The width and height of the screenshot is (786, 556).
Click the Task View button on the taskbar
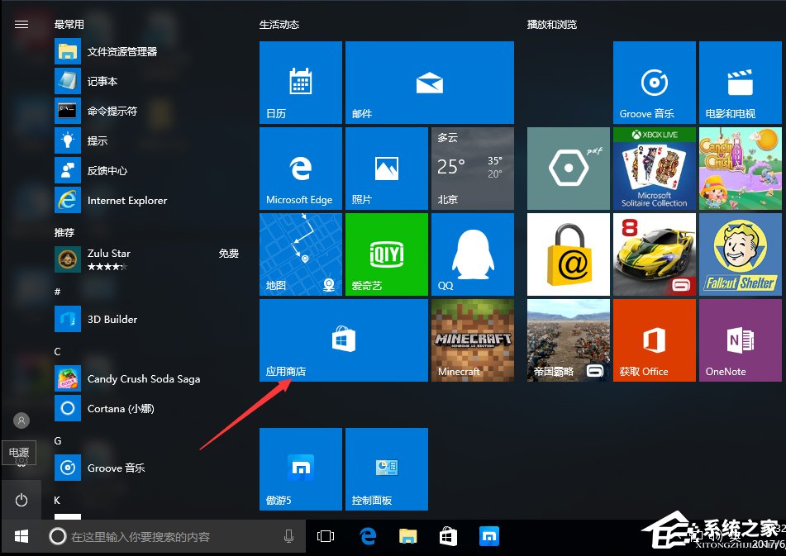coord(325,536)
